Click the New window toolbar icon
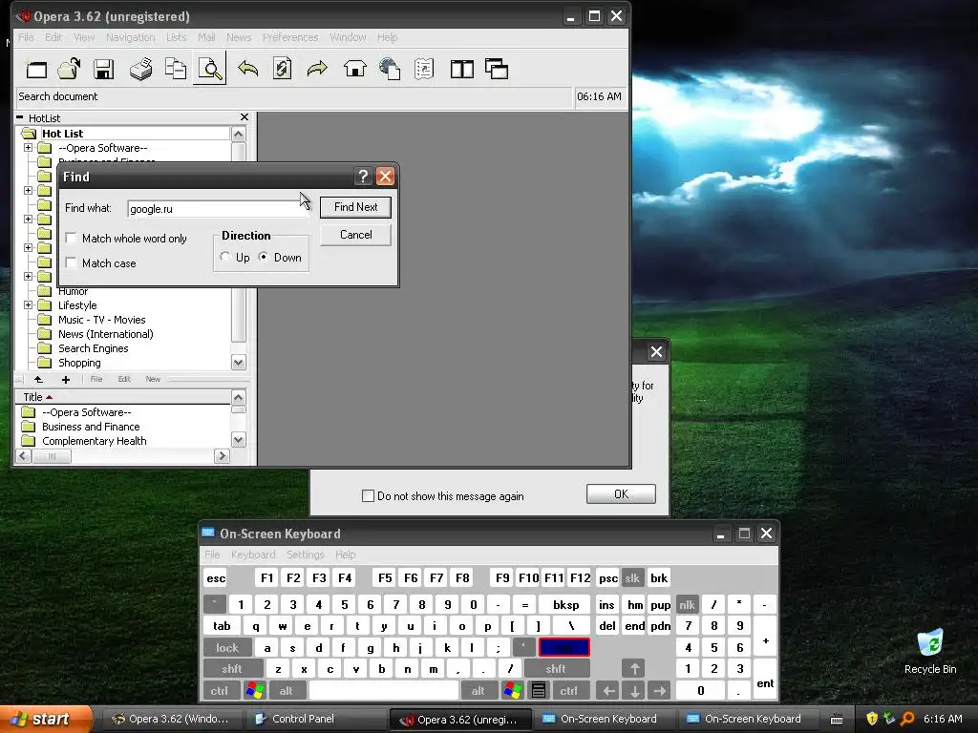Image resolution: width=978 pixels, height=733 pixels. (x=36, y=69)
